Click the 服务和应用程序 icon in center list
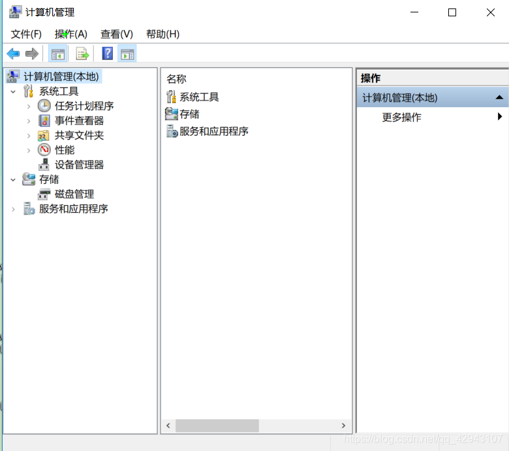509x451 pixels. (x=172, y=131)
